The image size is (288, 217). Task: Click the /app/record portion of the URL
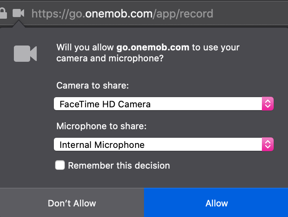point(183,14)
